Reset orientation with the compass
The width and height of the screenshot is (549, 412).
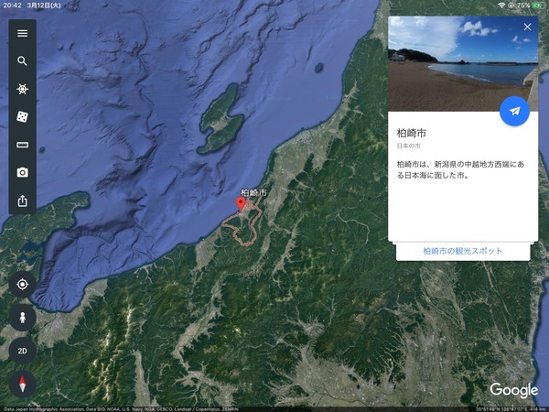22,384
